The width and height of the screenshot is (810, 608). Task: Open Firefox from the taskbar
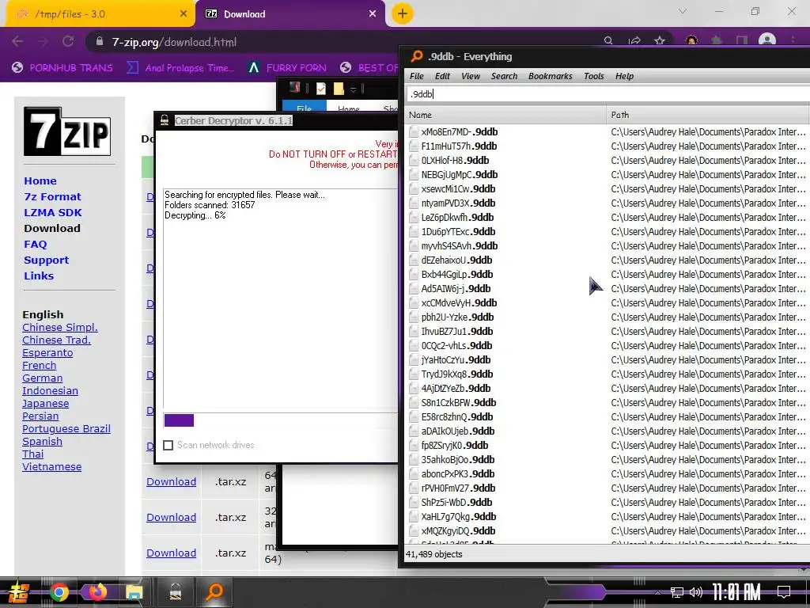point(97,592)
